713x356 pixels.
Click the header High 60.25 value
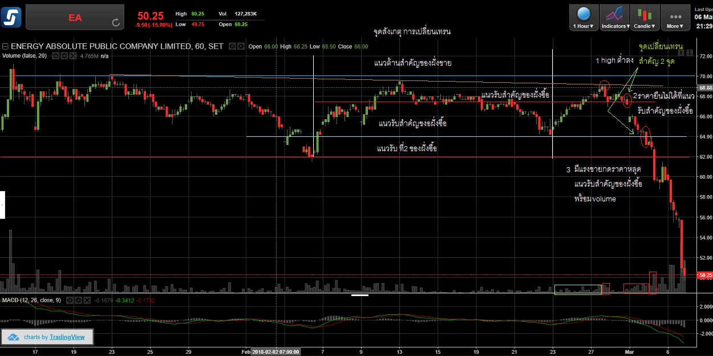(x=197, y=14)
